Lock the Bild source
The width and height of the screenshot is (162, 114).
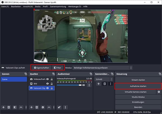[x=52, y=84]
